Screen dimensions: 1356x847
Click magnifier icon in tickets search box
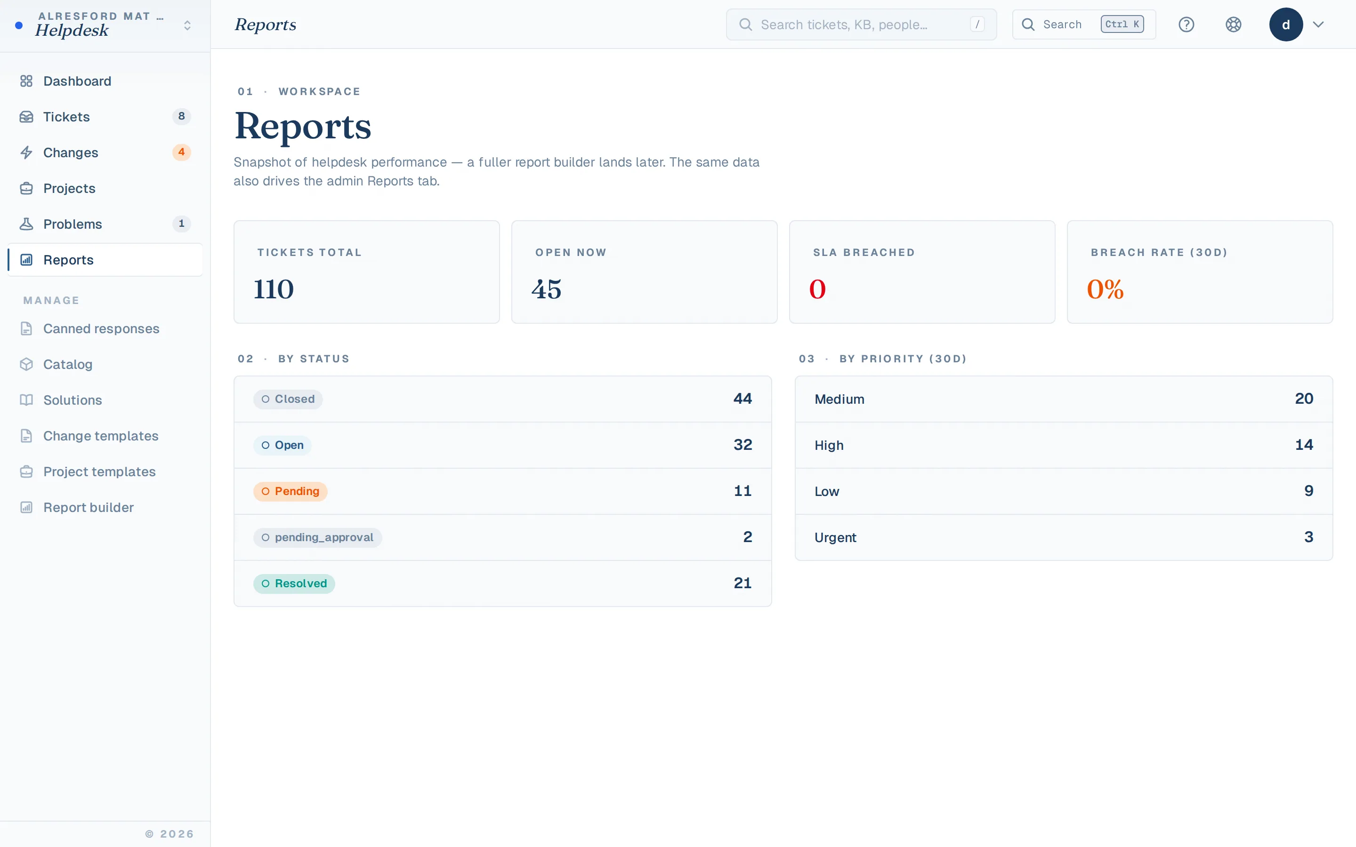745,24
